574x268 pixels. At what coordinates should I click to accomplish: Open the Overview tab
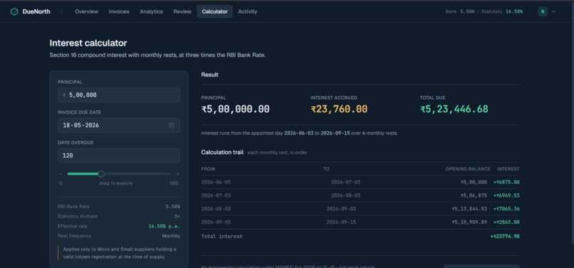[x=87, y=11]
